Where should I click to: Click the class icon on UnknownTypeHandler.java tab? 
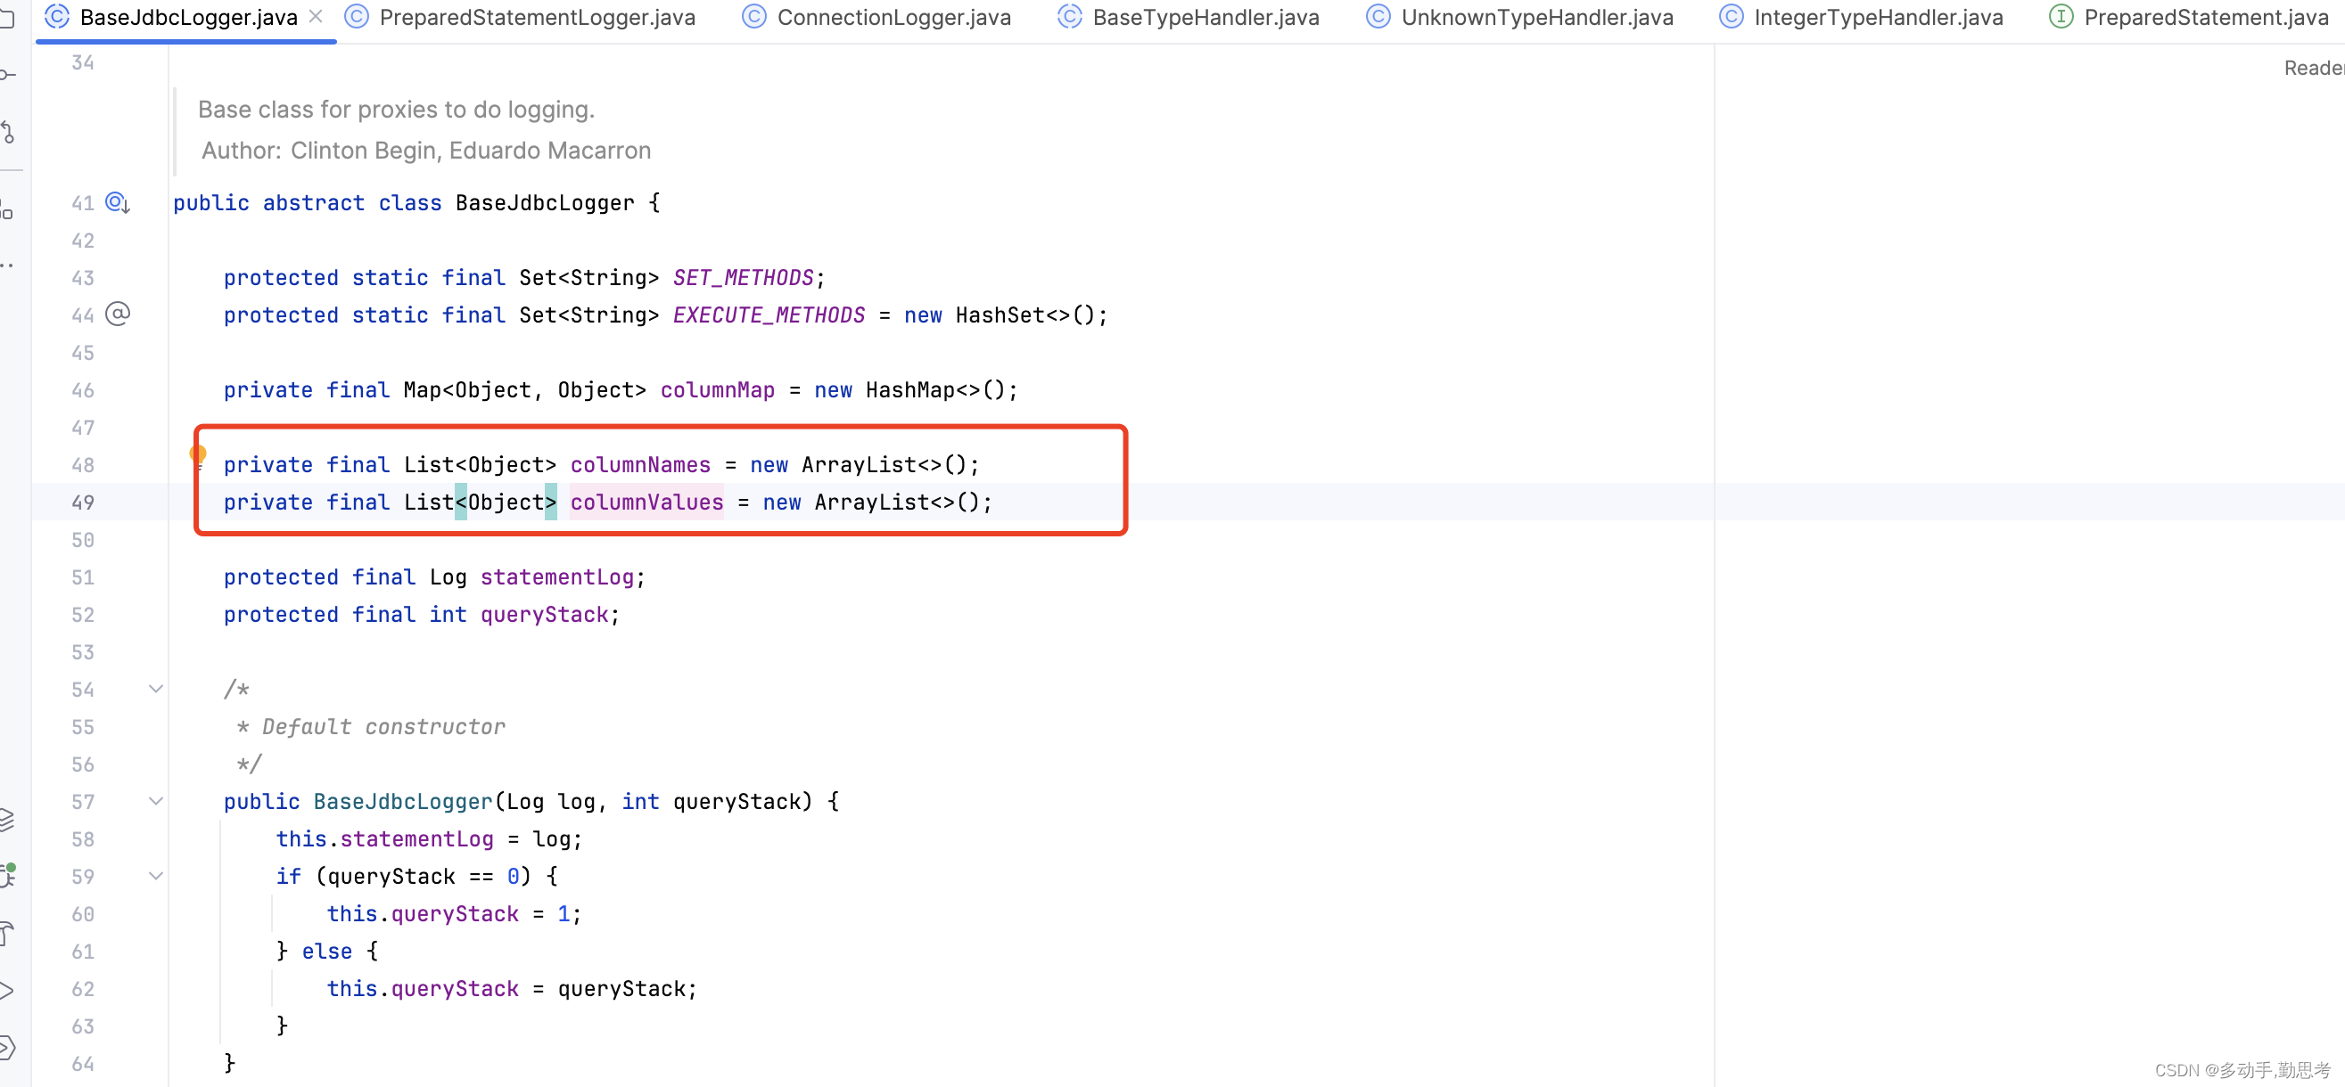[1379, 16]
